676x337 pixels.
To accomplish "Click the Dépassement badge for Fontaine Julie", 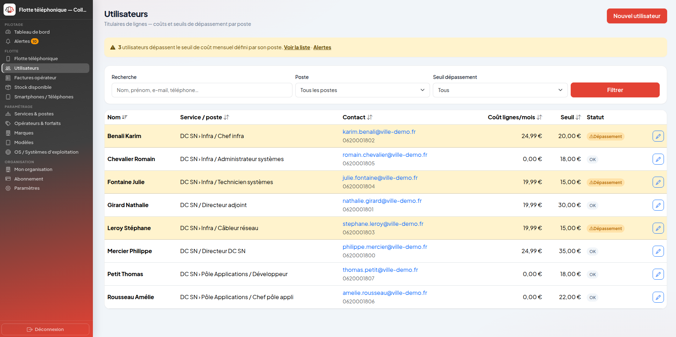I will [x=605, y=182].
